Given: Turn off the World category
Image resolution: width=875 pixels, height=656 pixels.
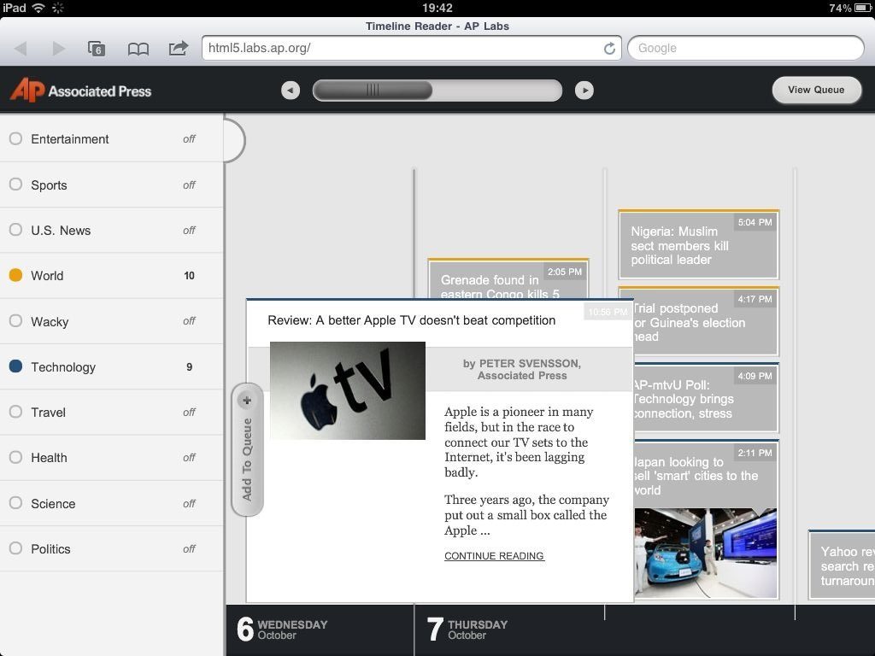Looking at the screenshot, I should pyautogui.click(x=111, y=275).
